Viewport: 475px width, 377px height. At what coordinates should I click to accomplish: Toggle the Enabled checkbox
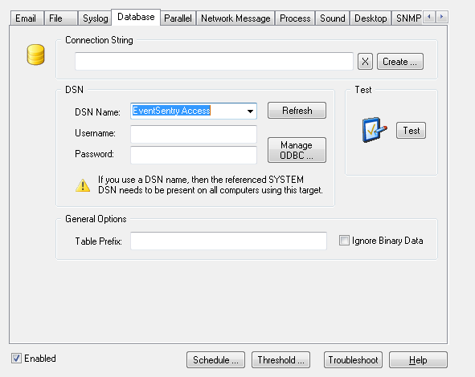tap(16, 359)
